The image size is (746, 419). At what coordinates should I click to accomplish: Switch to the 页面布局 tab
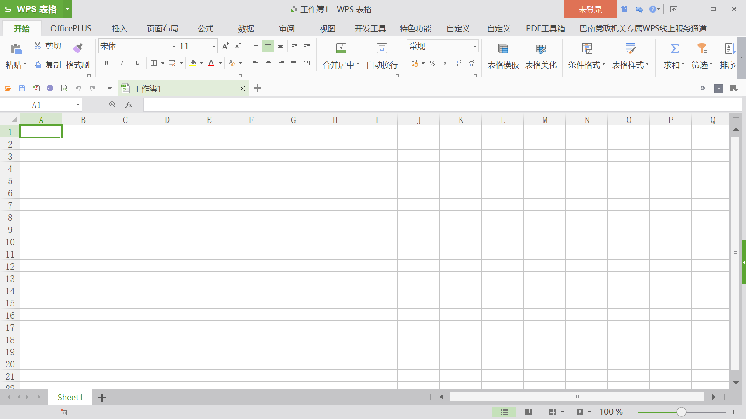coord(162,29)
